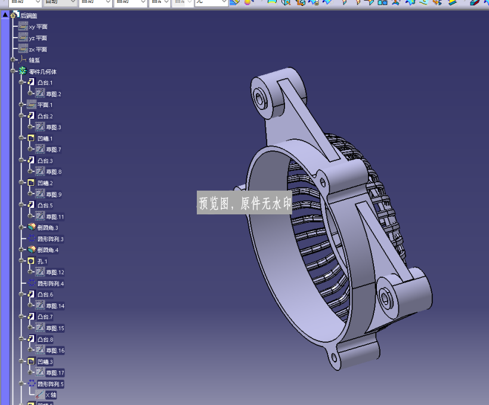Expand the 倒圆角.4 node

pyautogui.click(x=21, y=249)
